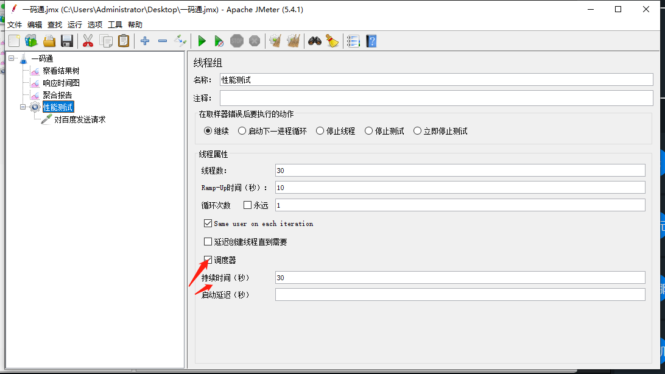Open the templates icon in toolbar
The image size is (665, 374).
[x=32, y=41]
